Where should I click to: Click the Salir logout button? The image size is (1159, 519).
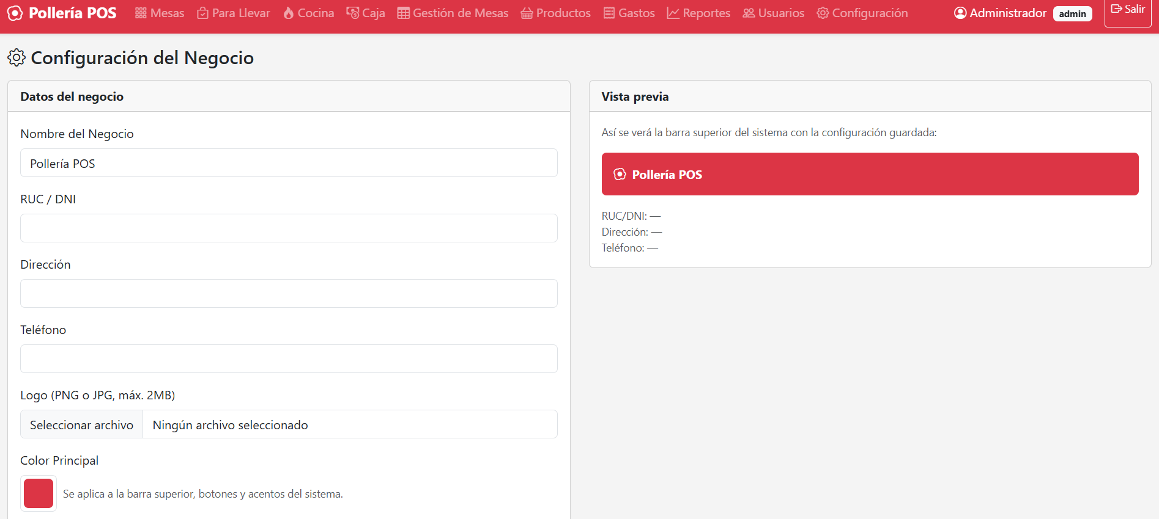(x=1128, y=10)
